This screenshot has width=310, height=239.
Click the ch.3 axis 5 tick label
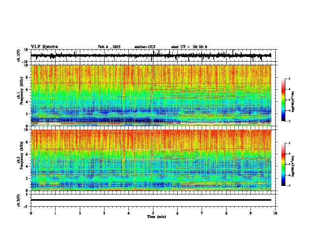[x=27, y=194]
